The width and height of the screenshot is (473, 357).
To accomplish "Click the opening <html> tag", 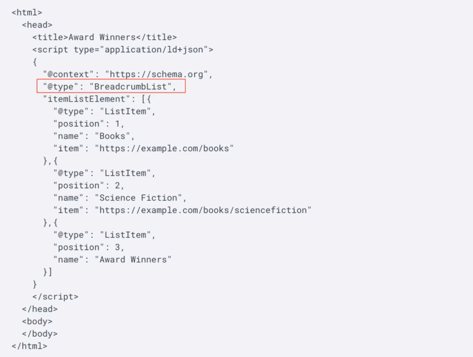I will coord(27,12).
